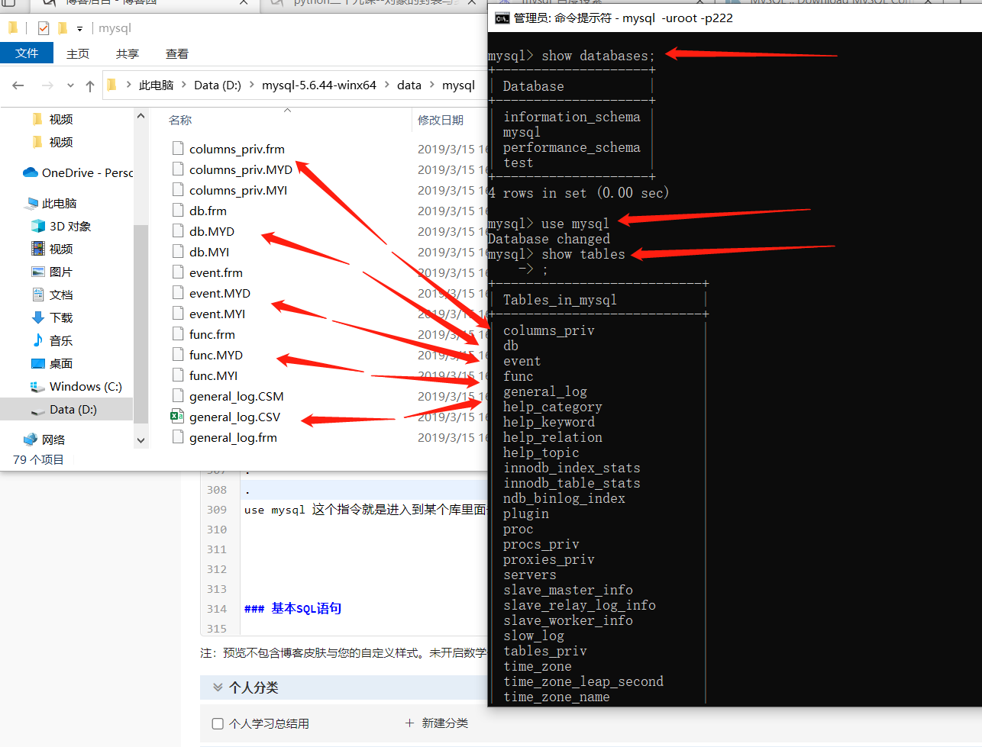The height and width of the screenshot is (747, 982).
Task: Click the 桌面 desktop icon
Action: 38,363
